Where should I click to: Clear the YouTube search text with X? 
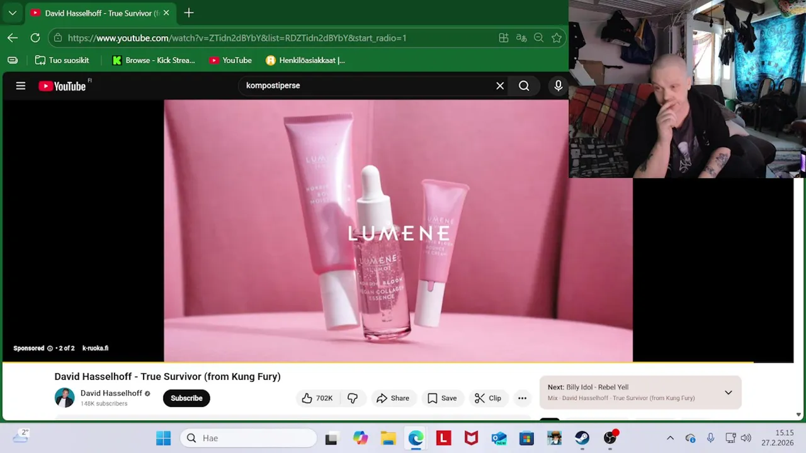[500, 86]
